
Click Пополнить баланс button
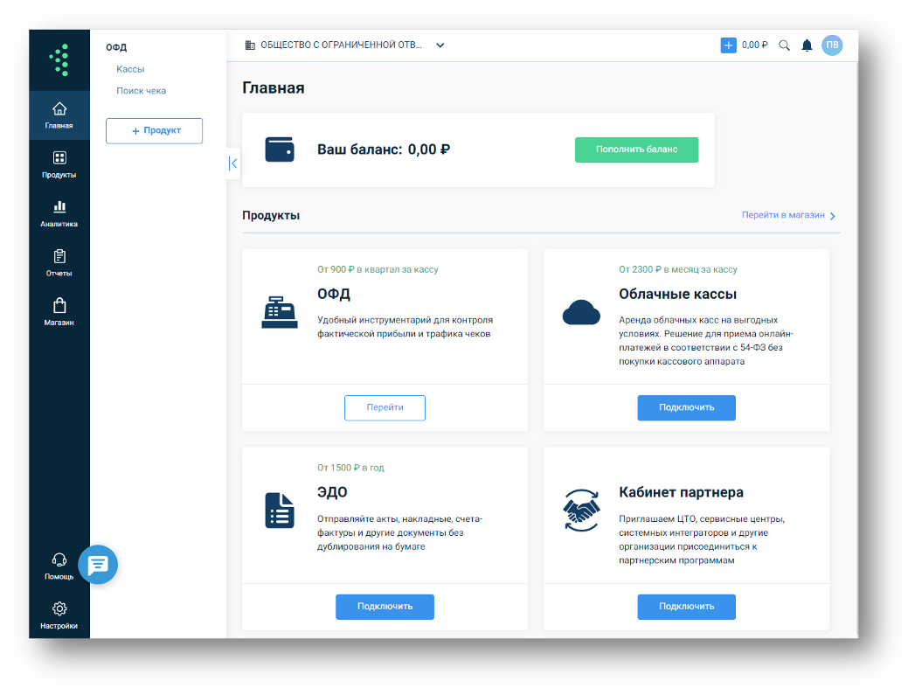(x=636, y=149)
